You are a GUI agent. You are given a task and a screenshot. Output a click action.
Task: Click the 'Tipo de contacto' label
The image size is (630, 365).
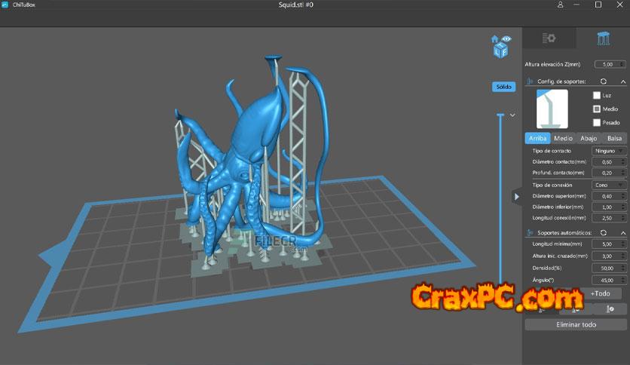pyautogui.click(x=552, y=151)
